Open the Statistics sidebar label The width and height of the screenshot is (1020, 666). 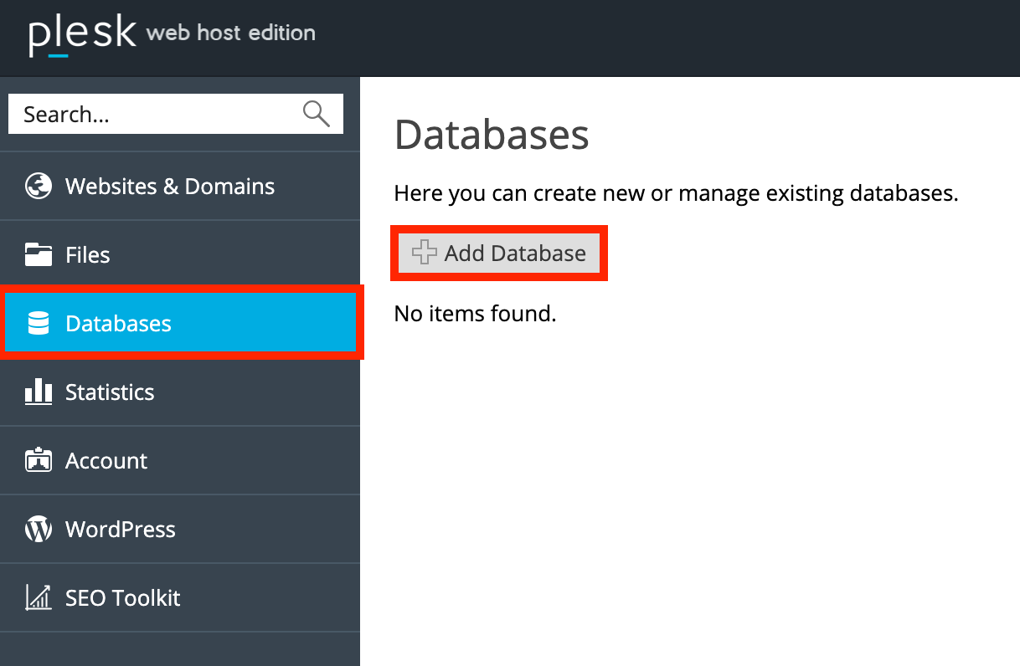coord(110,392)
